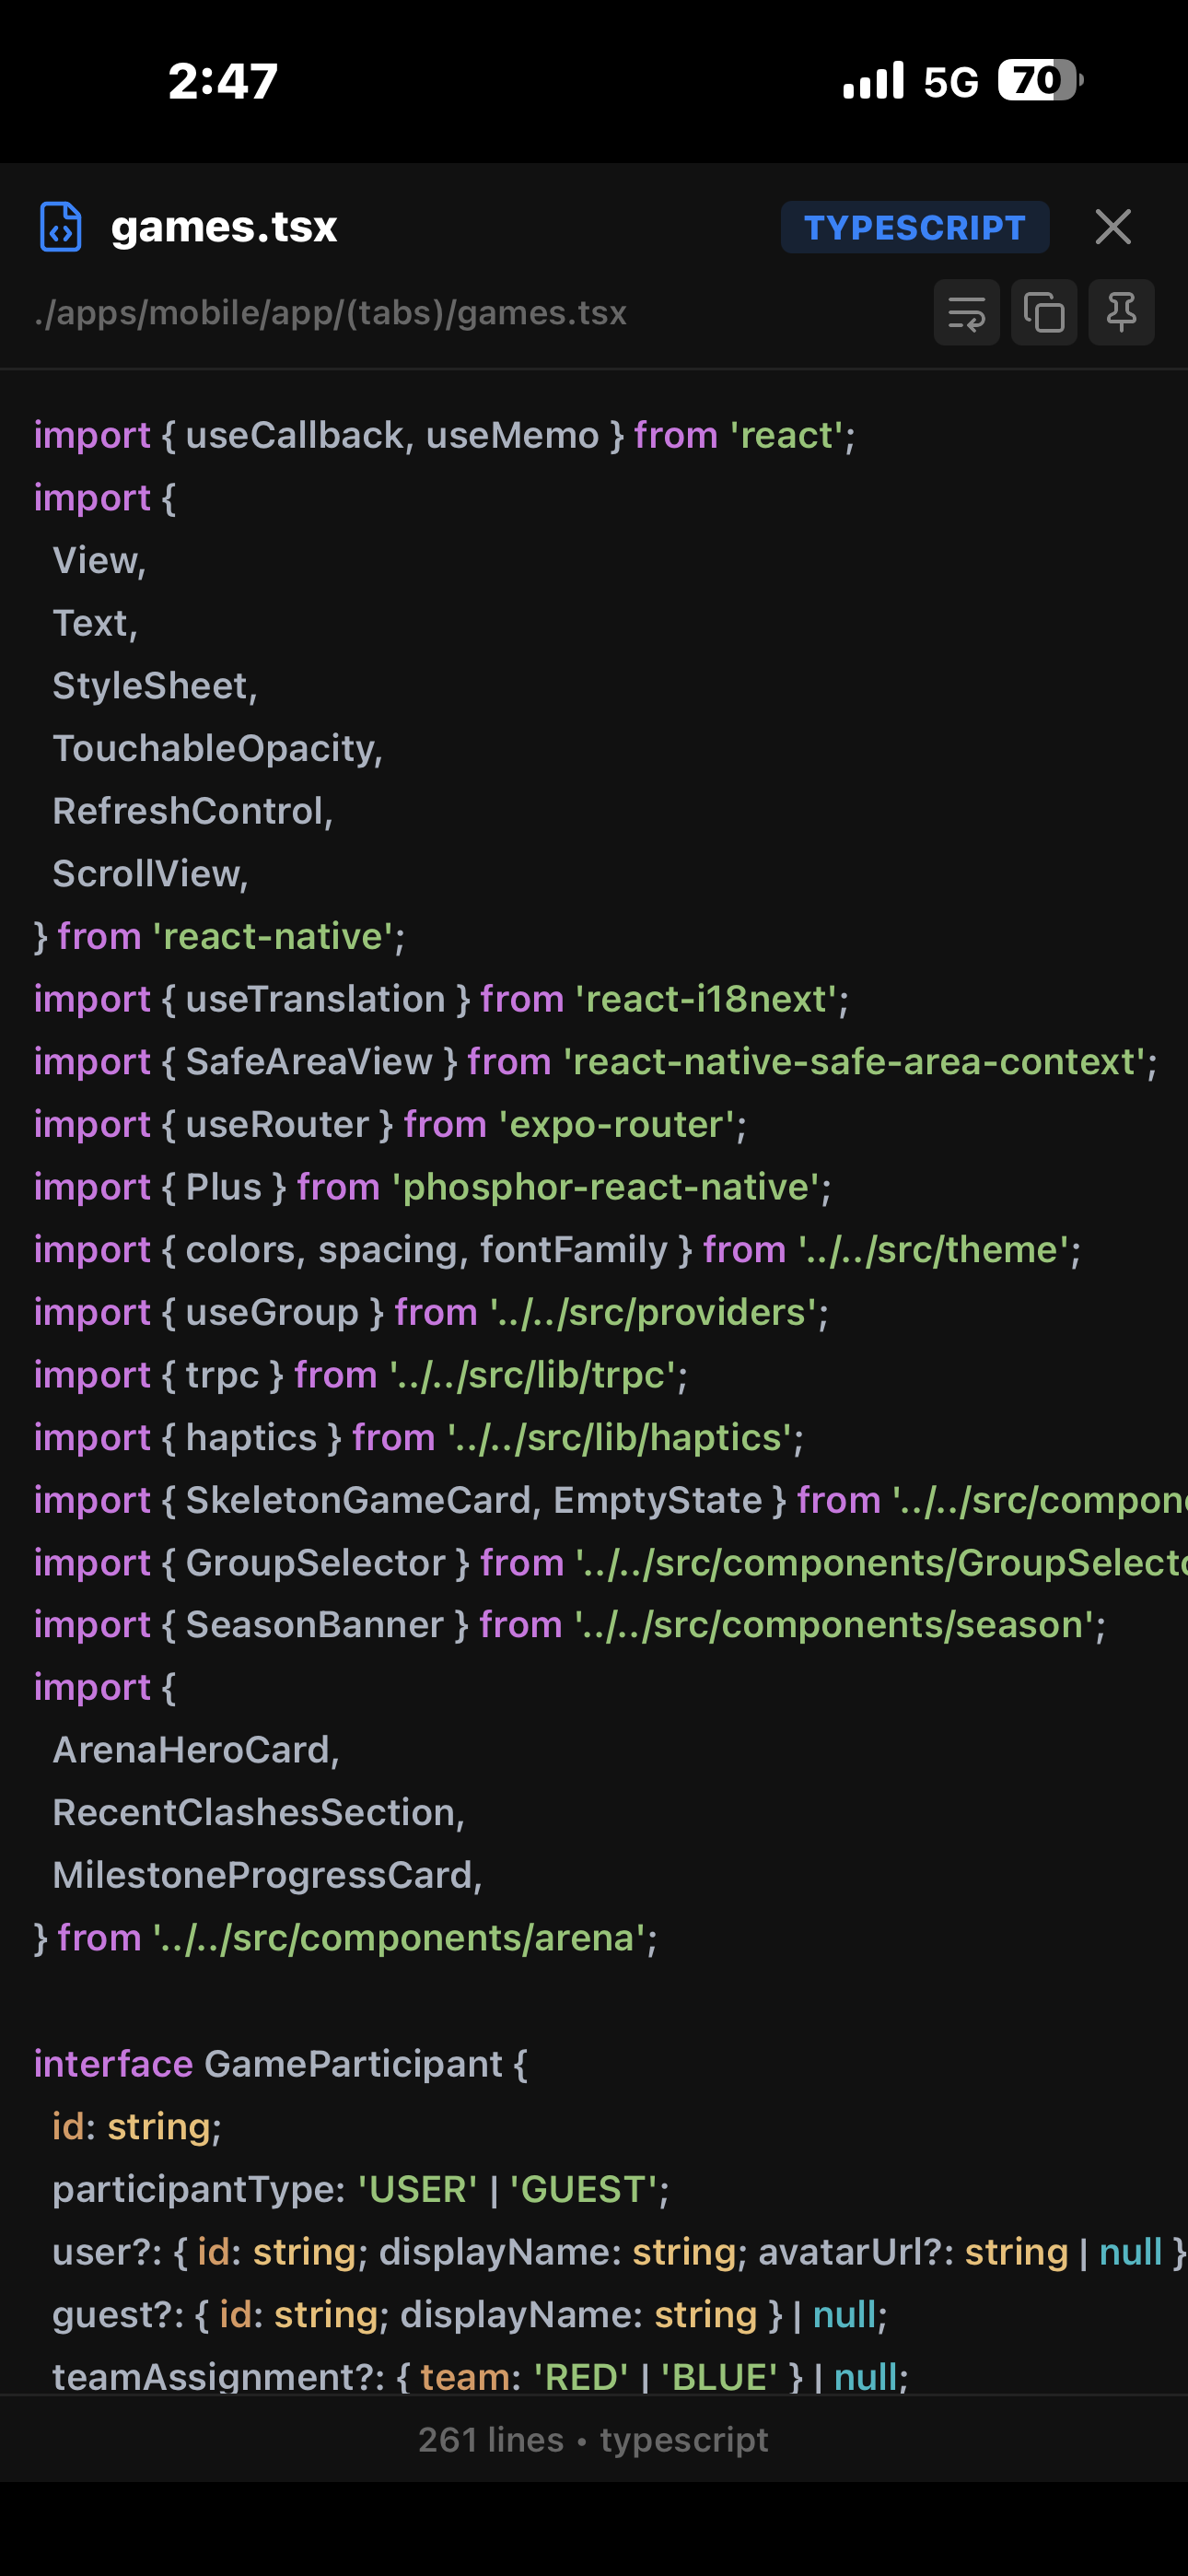This screenshot has height=2576, width=1188.
Task: Tap the 'phosphor-react-native' import line
Action: coord(432,1187)
